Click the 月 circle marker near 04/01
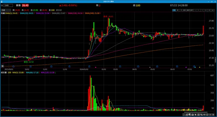The image size is (217, 117). 138,67
